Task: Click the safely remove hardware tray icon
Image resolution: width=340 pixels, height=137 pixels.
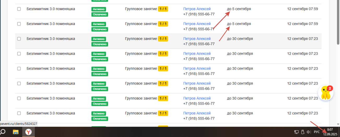Action: click(303, 132)
